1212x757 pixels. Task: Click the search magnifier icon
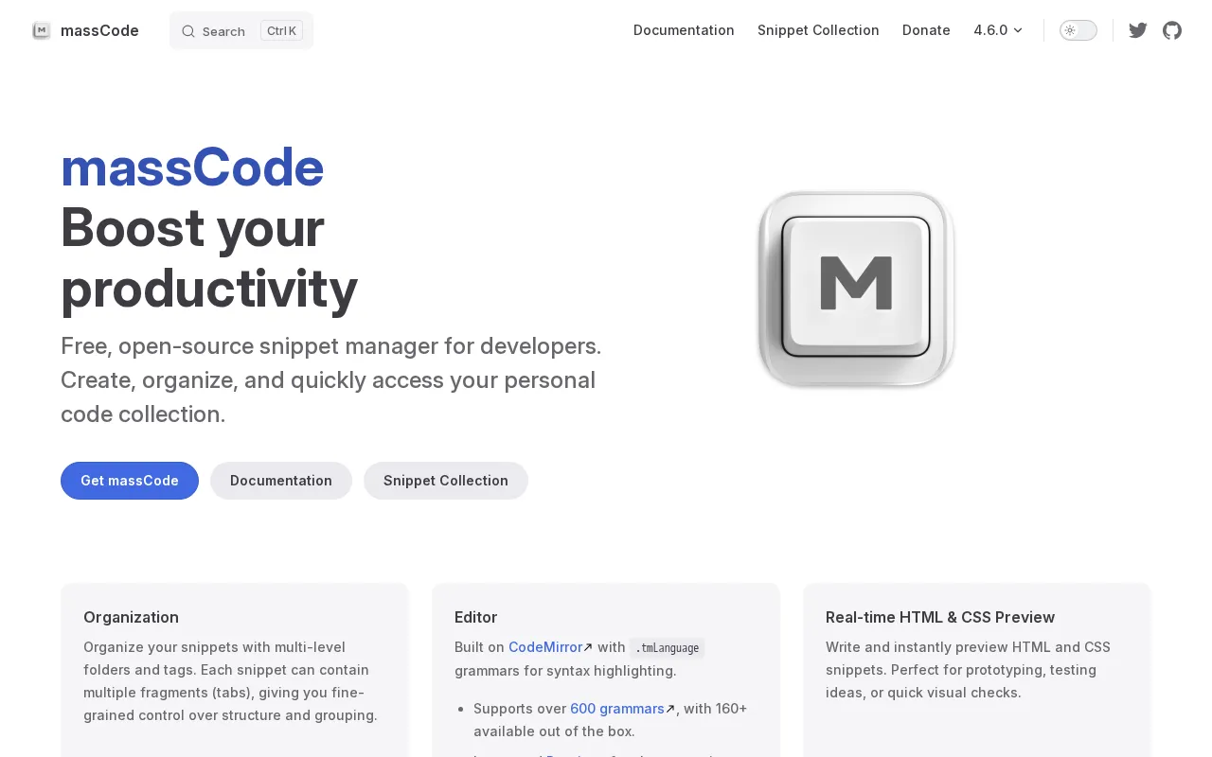pos(188,31)
